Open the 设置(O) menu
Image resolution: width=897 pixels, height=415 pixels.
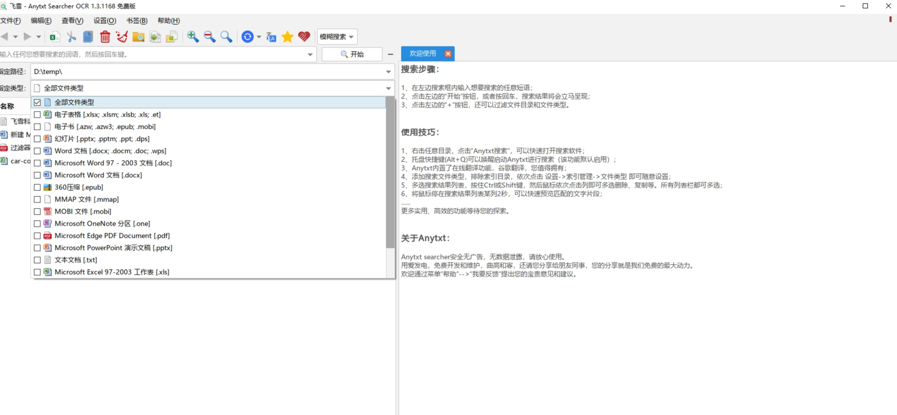105,21
